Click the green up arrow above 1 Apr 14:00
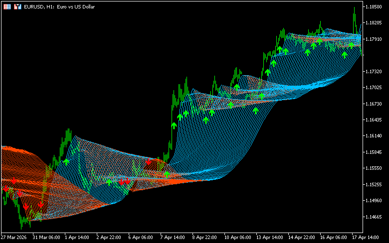 [x=66, y=161]
